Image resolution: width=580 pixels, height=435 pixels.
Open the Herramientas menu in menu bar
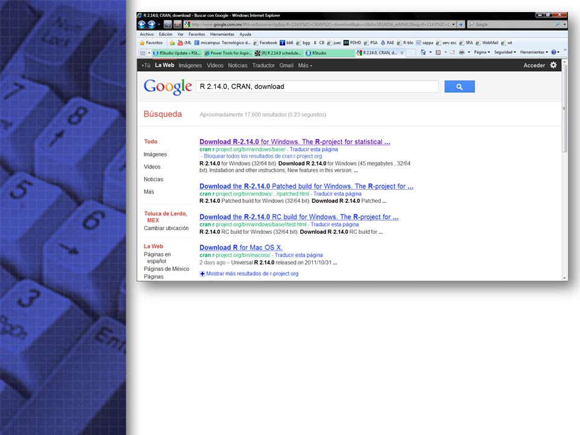(222, 34)
